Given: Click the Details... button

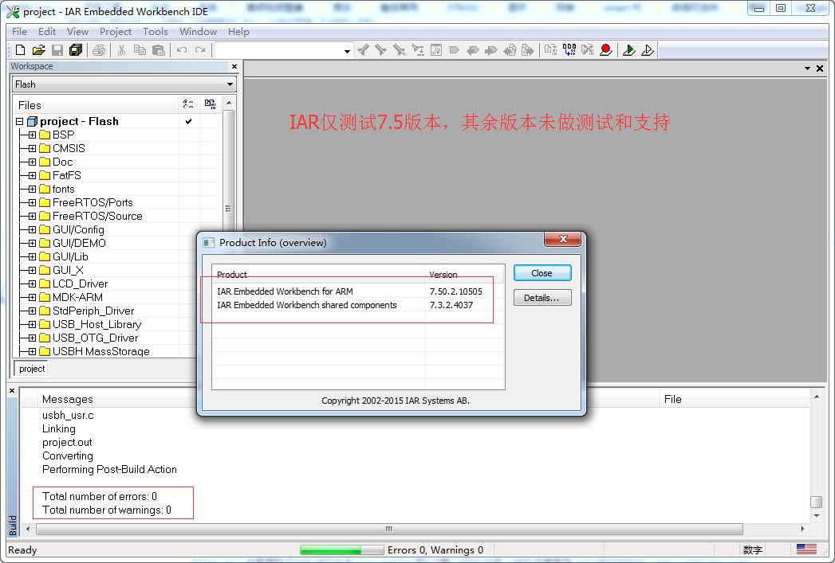Looking at the screenshot, I should [x=542, y=298].
